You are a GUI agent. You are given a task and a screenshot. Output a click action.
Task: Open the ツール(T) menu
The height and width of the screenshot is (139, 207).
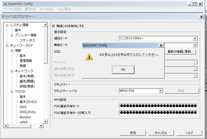46,9
